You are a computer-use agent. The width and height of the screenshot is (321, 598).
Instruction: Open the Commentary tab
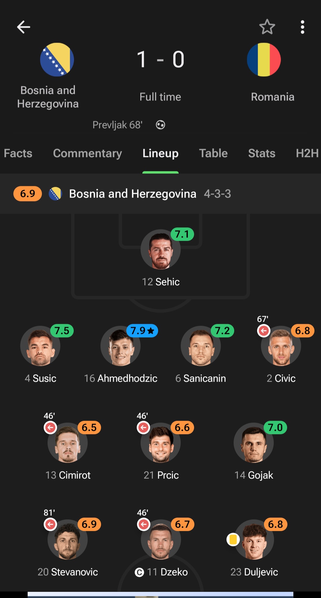pos(87,153)
